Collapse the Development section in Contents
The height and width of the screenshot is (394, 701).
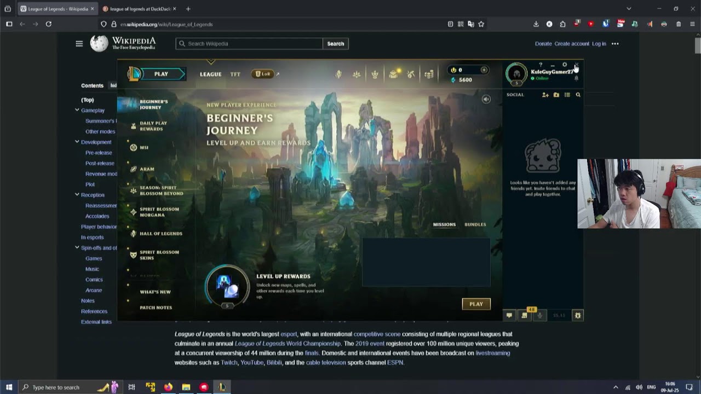click(x=77, y=142)
